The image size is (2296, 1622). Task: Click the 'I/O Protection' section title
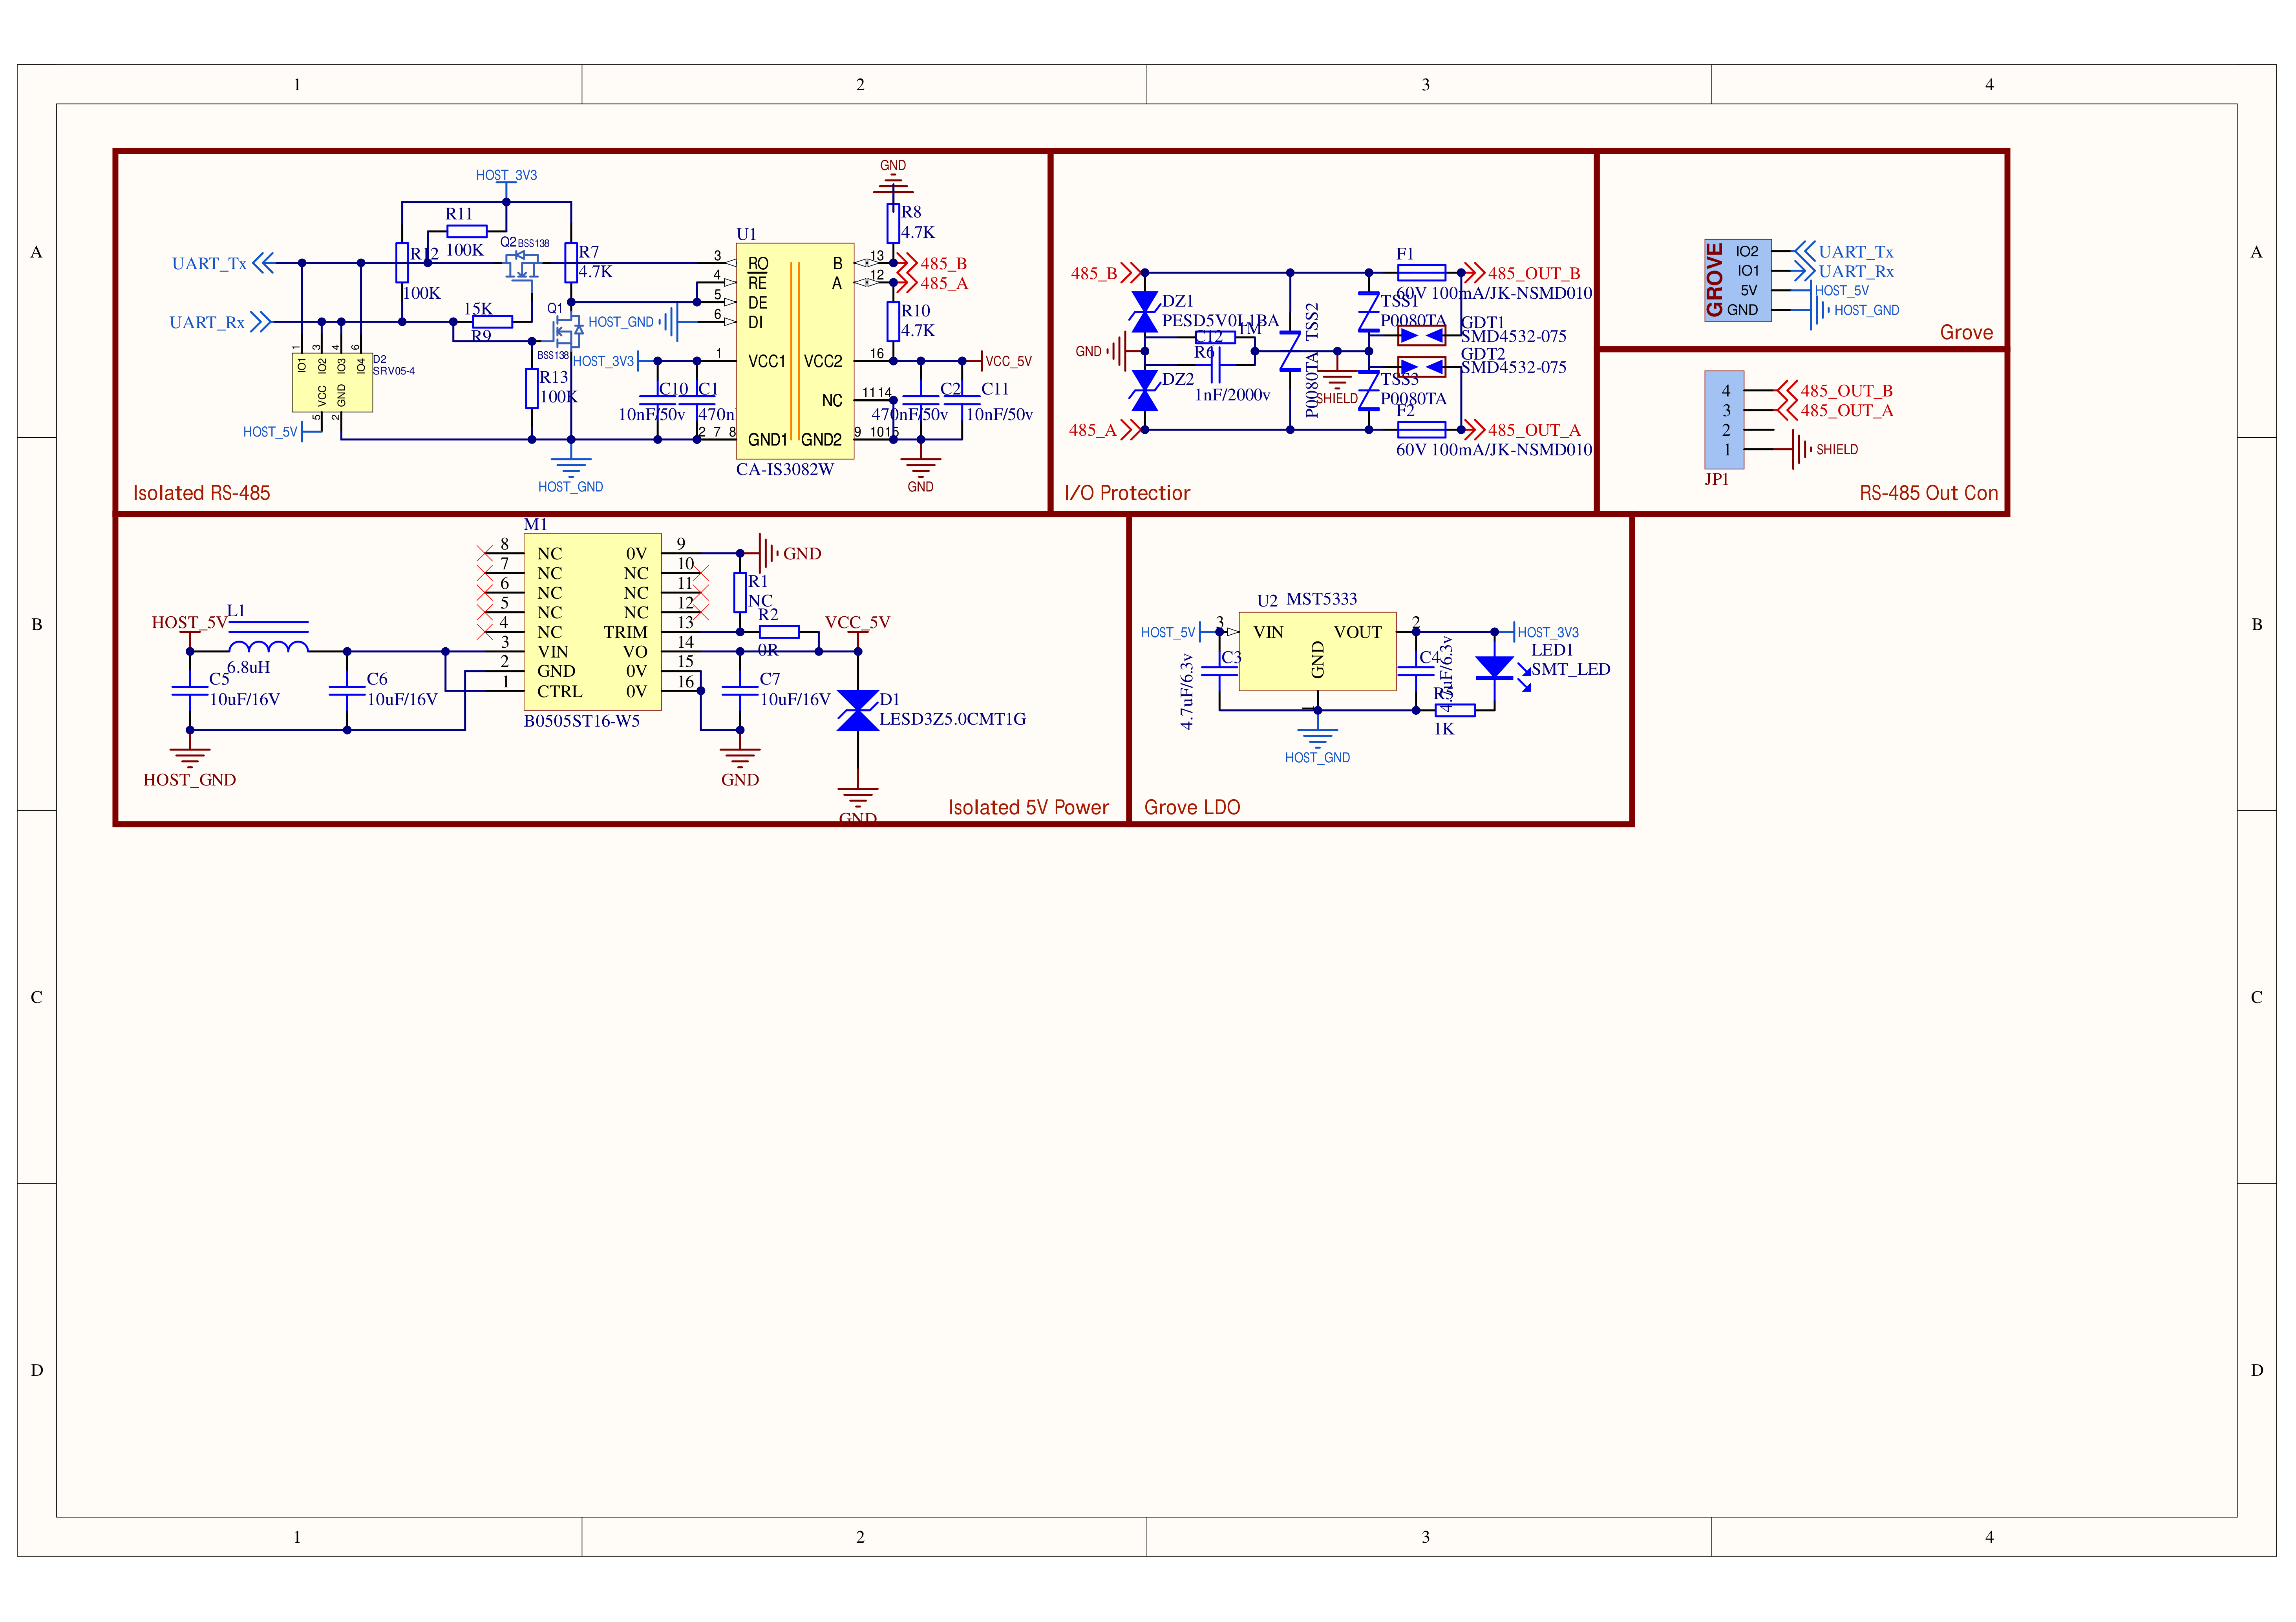1127,493
